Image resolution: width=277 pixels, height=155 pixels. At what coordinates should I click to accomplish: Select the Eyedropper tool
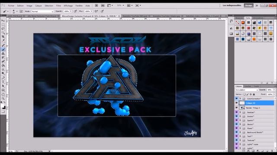click(x=3, y=40)
